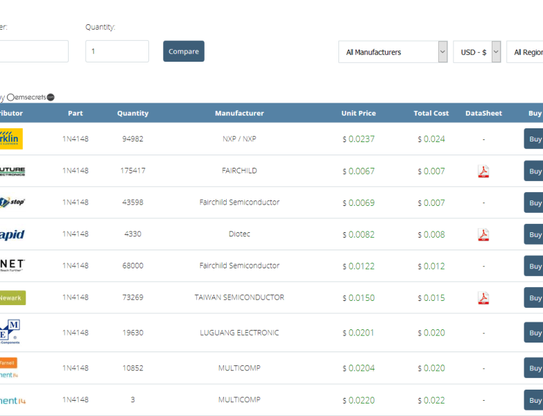The height and width of the screenshot is (416, 543).
Task: Click the Distributor column header
Action: pos(11,113)
